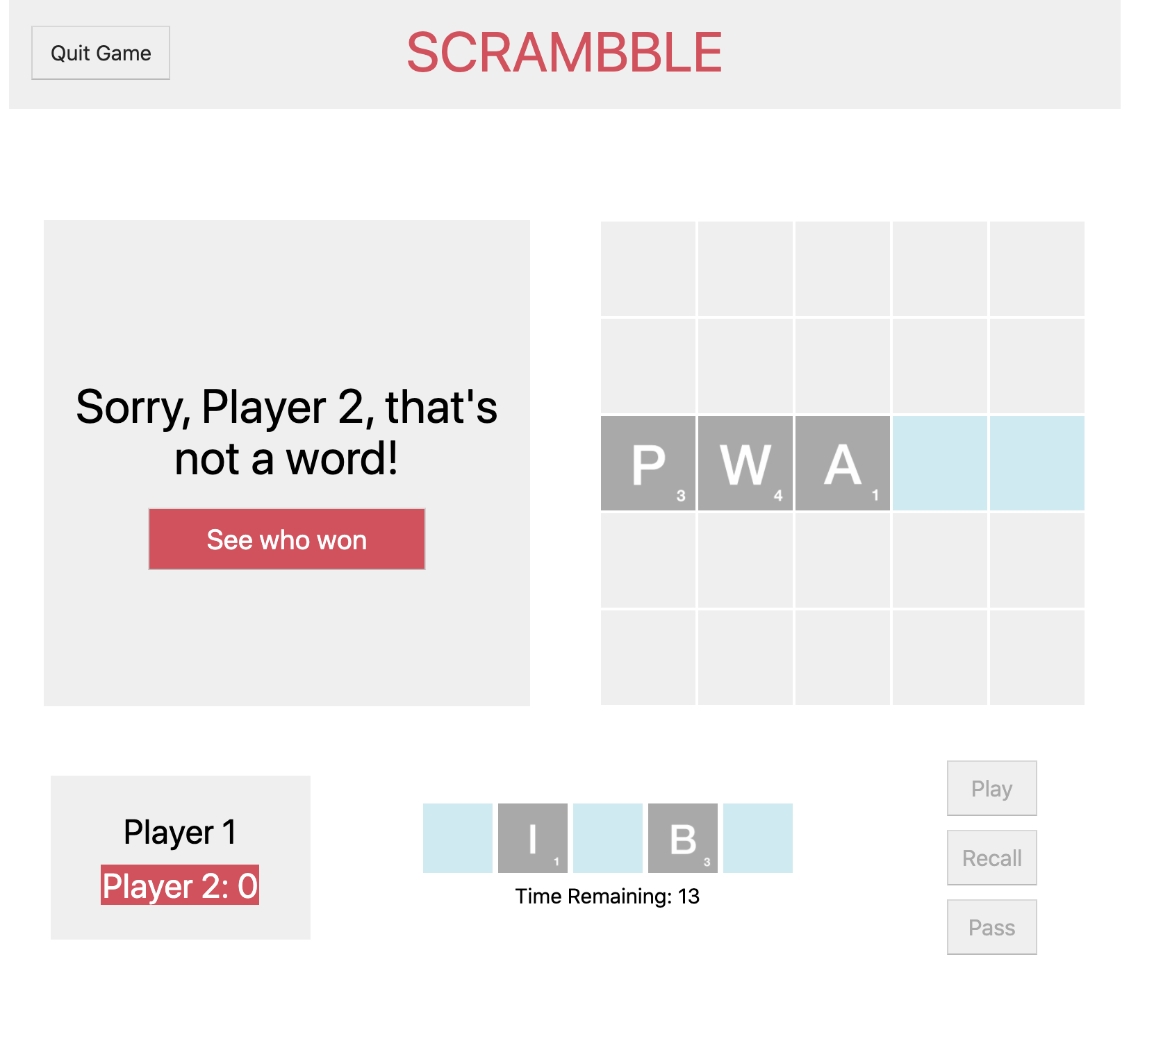Click the SCRAMBBLE title

pos(564,53)
